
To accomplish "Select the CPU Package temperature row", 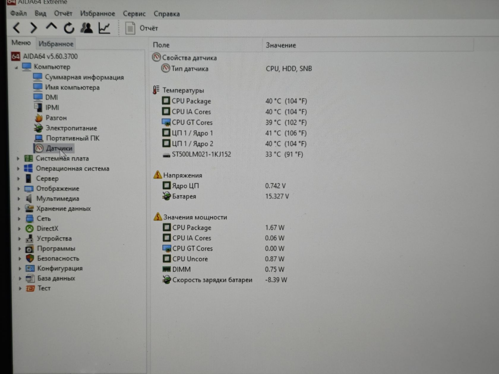I will click(235, 101).
